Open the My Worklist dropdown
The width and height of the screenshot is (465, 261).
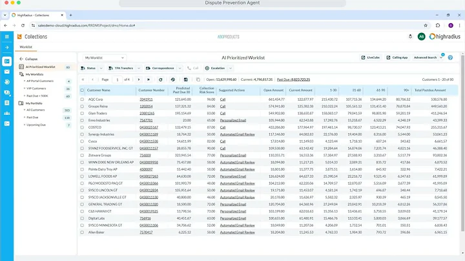tap(104, 58)
